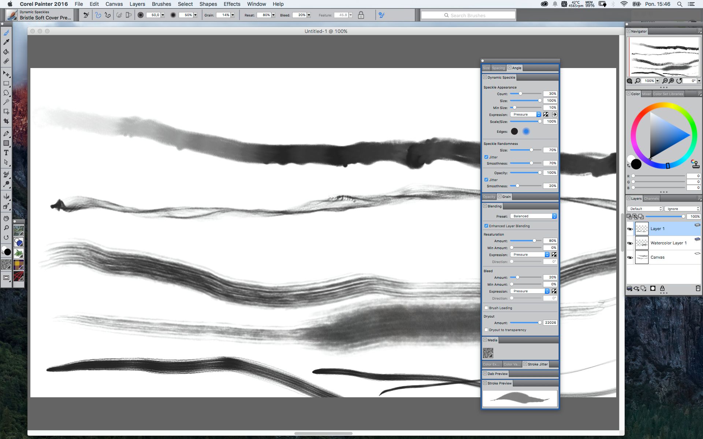Open the Effects menu
The height and width of the screenshot is (439, 703).
(x=232, y=4)
